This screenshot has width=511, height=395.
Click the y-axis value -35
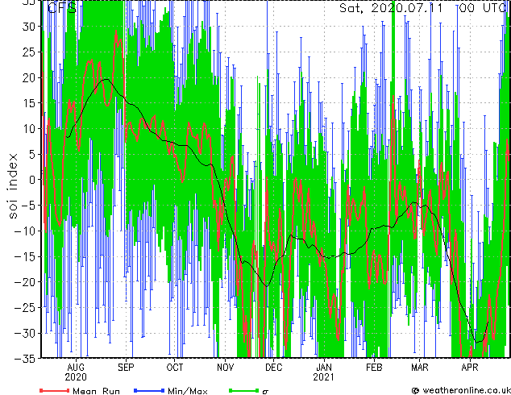tap(25, 358)
